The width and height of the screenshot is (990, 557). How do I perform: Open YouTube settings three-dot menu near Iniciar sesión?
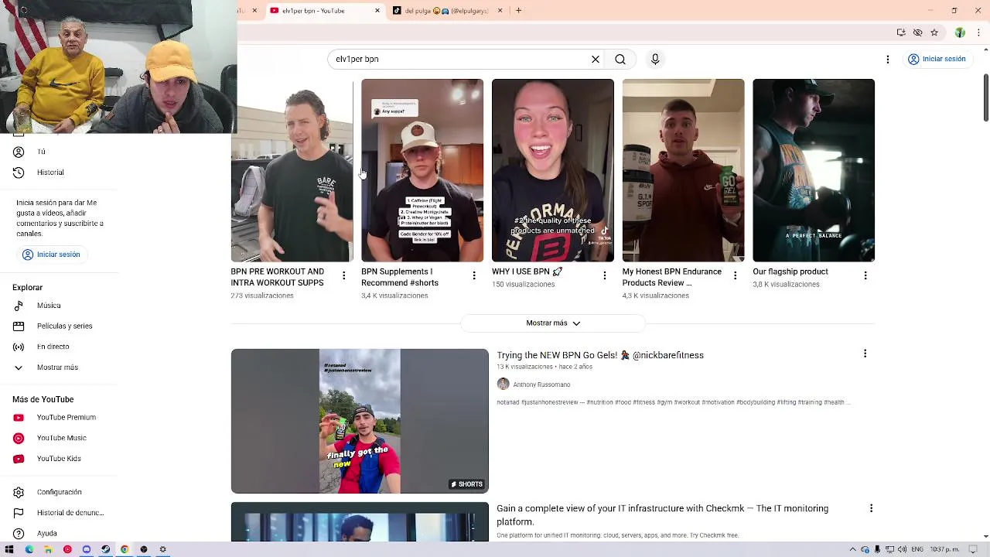click(888, 59)
